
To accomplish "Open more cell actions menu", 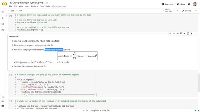I will (x=195, y=34).
